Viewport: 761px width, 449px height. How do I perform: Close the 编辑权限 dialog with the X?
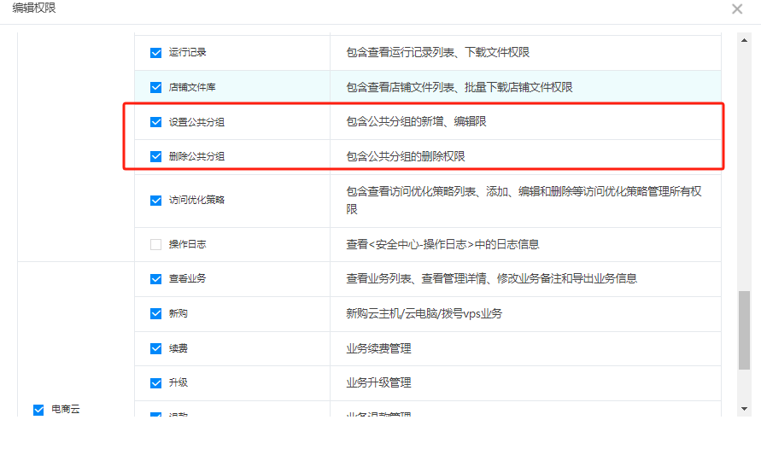click(737, 9)
